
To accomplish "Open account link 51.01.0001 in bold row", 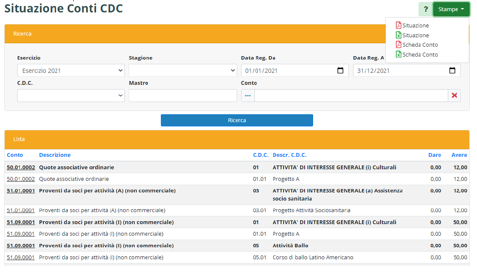I will (21, 191).
